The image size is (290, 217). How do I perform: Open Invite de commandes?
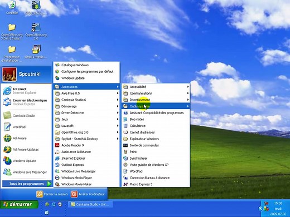tap(156, 145)
